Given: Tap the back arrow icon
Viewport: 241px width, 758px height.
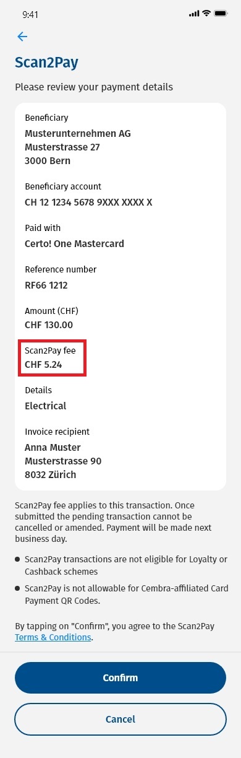Looking at the screenshot, I should pos(22,37).
